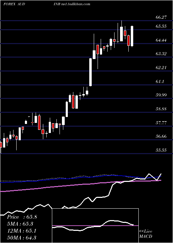This screenshot has height=243, width=173.
Task: Click the large white breakout candle near 62.21
Action: coord(91,72)
